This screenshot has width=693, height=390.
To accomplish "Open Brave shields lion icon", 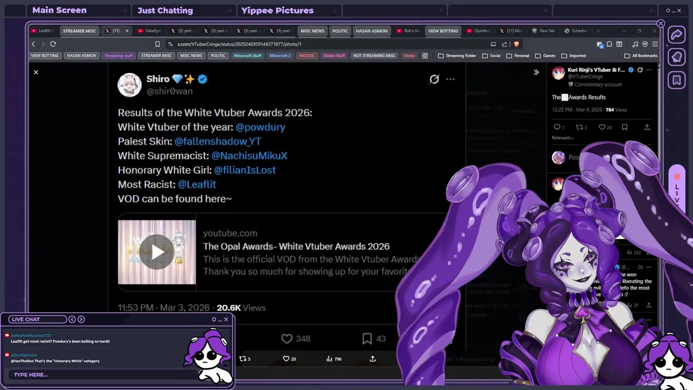I will [x=516, y=44].
